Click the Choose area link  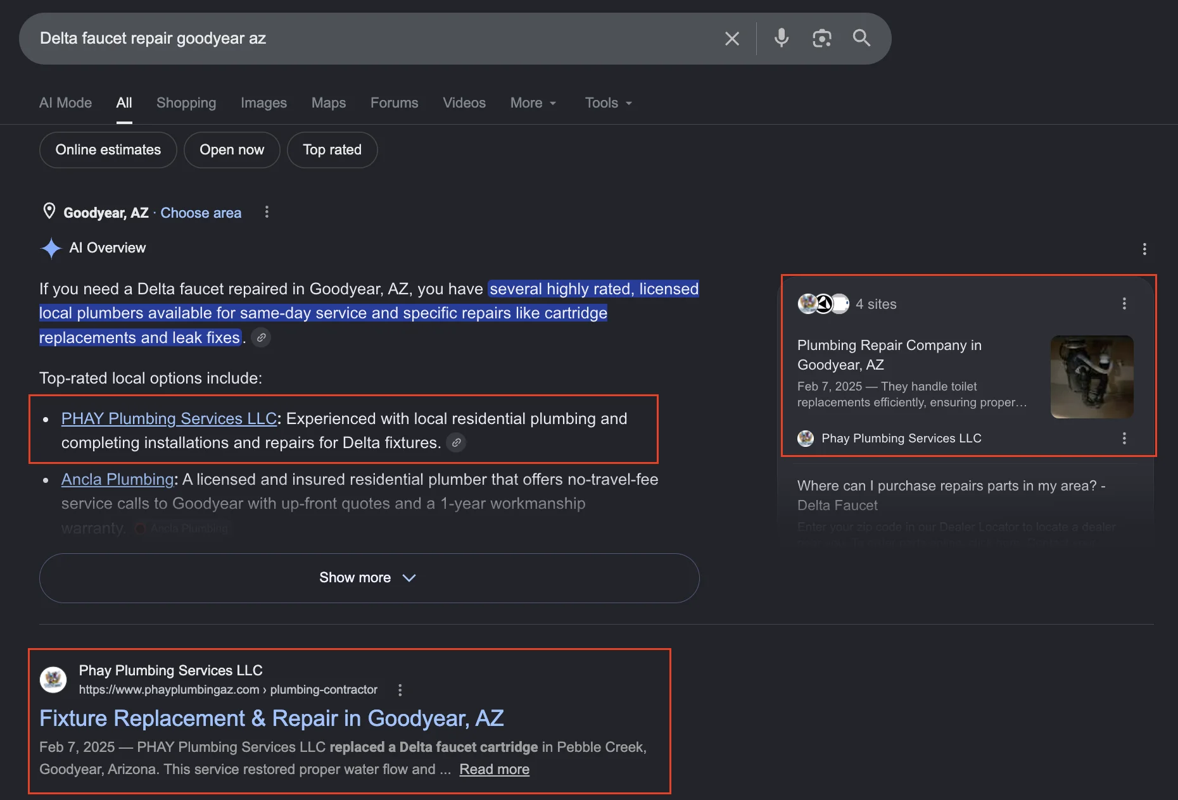coord(201,213)
